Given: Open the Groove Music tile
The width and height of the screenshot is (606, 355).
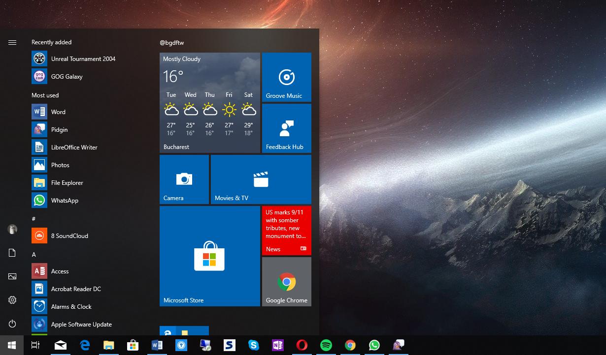Looking at the screenshot, I should click(287, 77).
